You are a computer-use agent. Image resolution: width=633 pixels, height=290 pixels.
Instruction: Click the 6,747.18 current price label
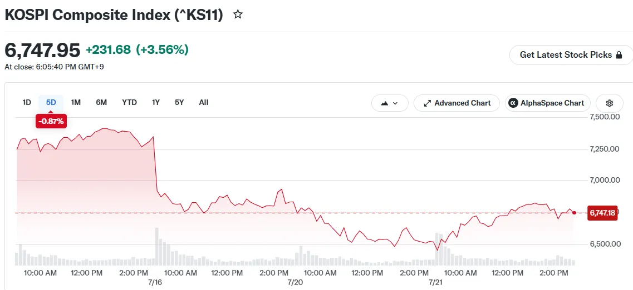(602, 213)
